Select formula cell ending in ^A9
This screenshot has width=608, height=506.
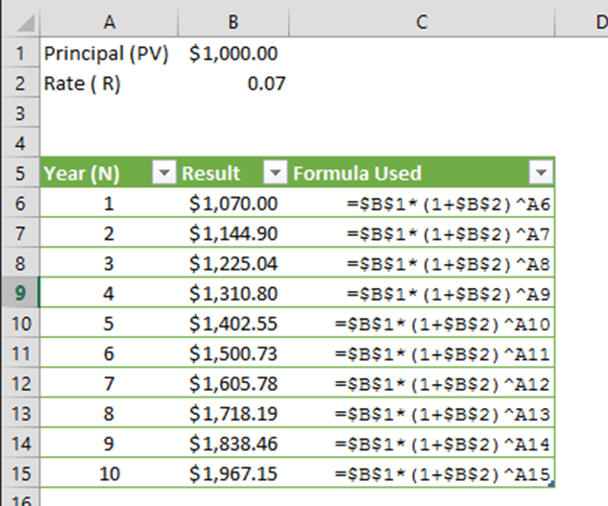pos(422,294)
